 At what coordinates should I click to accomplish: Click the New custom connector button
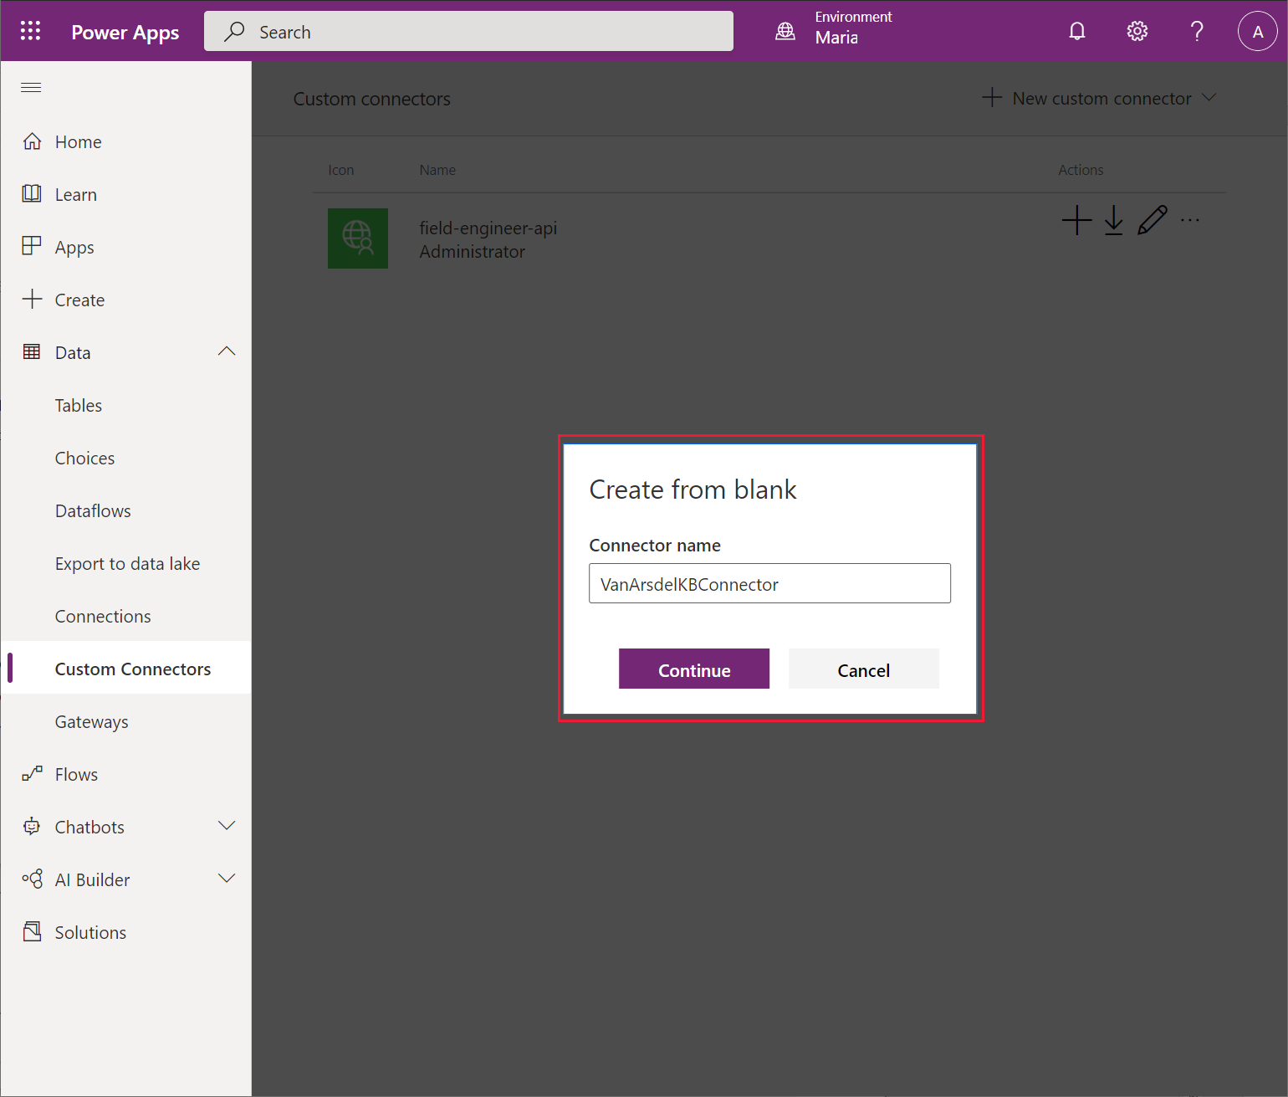click(1099, 98)
